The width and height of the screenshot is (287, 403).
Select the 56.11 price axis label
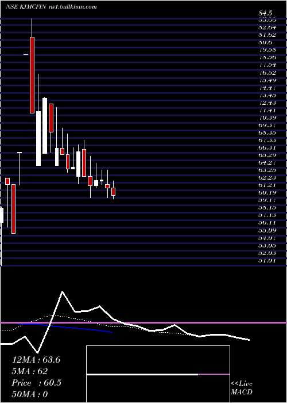[x=267, y=223]
